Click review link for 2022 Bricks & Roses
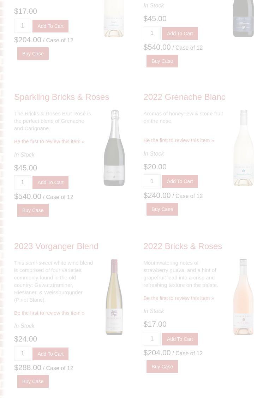Viewport: 263px width, 398px height. coord(179,298)
